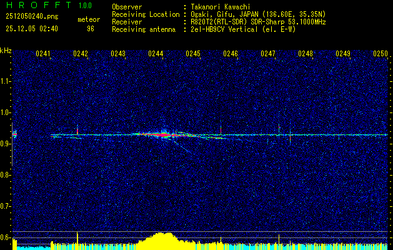Click the bright magenta meteor echo core
Viewport: 393px width, 250px height.
(x=164, y=135)
